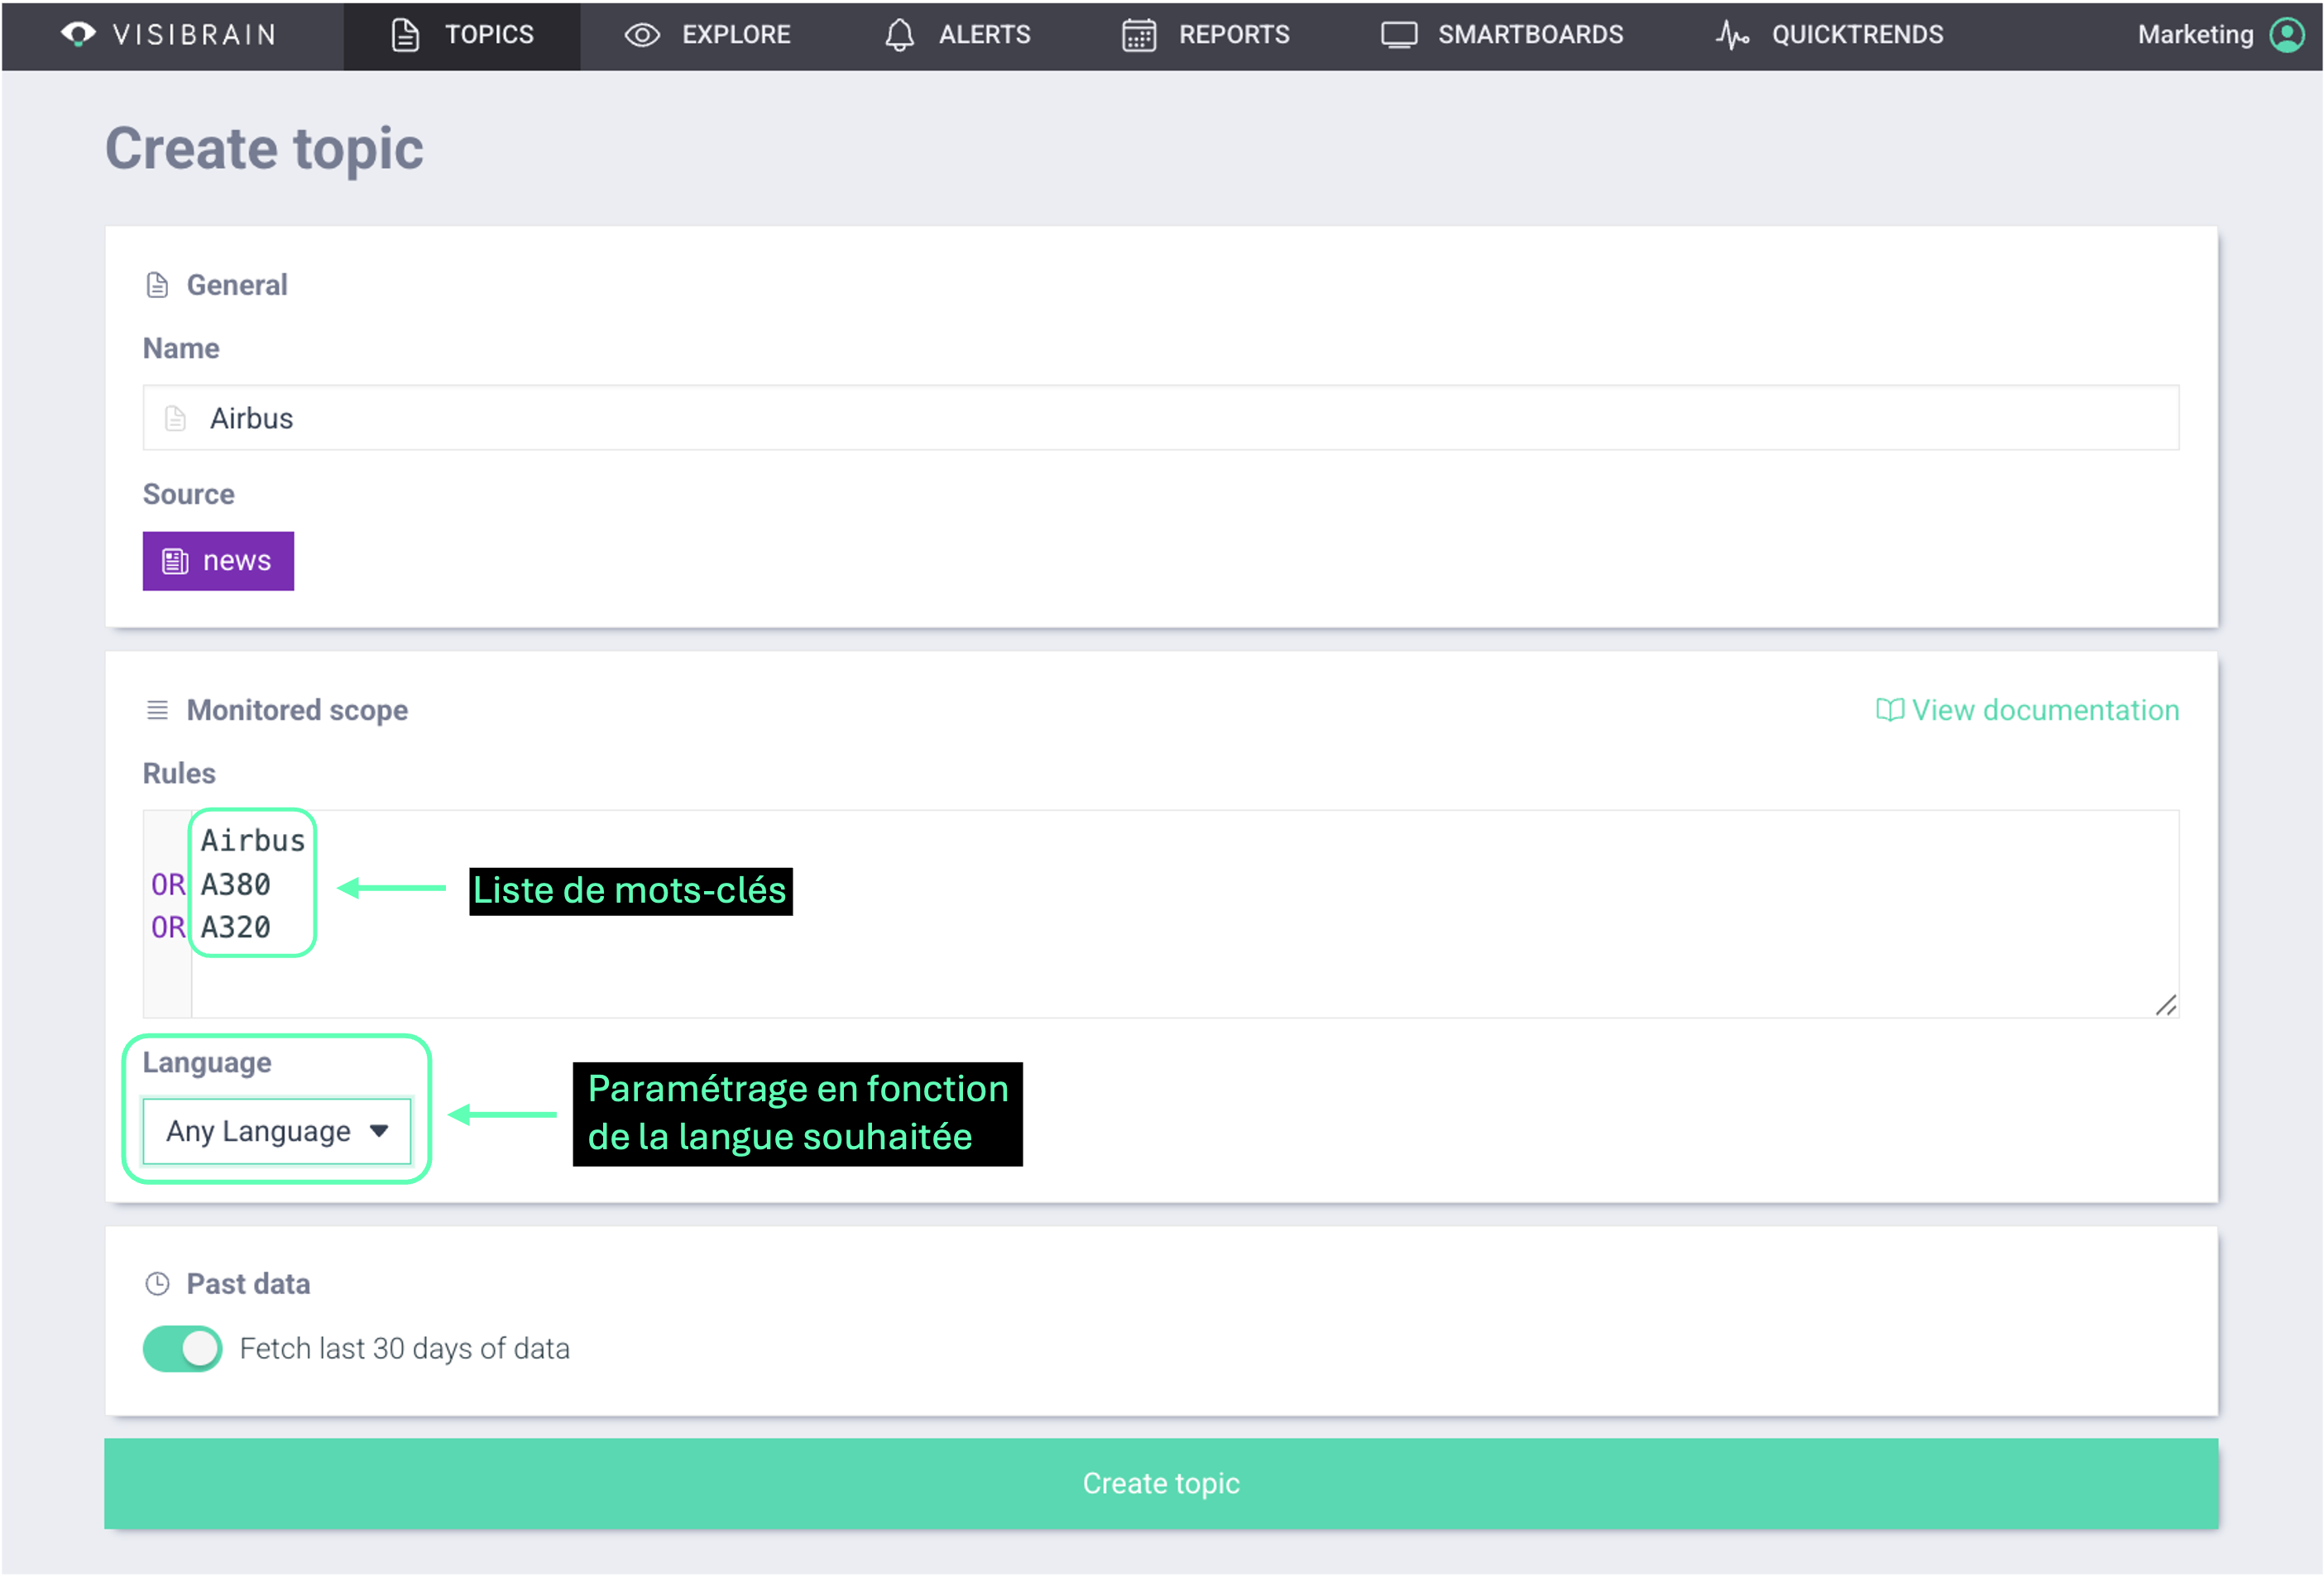Click the Quicktrends waveform icon
The width and height of the screenshot is (2324, 1577).
pos(1732,35)
